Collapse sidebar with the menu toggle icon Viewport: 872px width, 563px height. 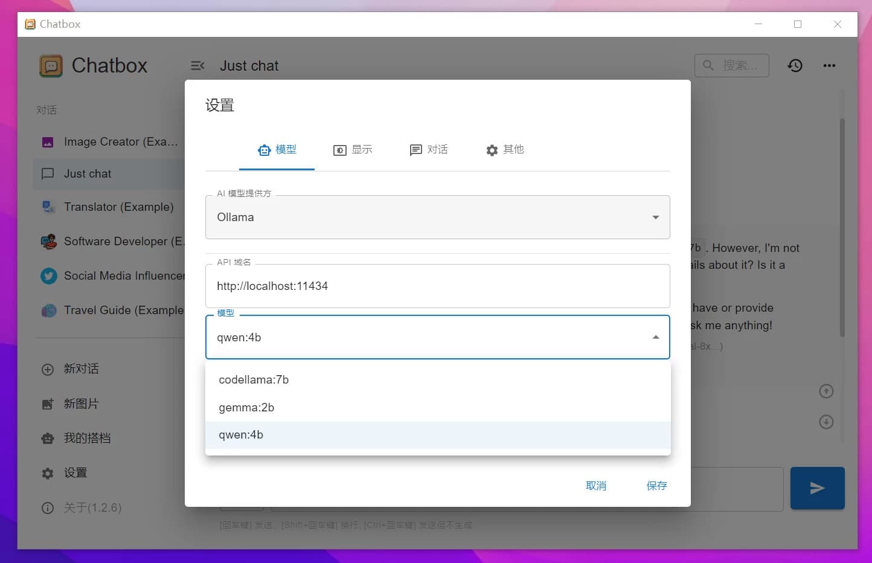pyautogui.click(x=197, y=66)
